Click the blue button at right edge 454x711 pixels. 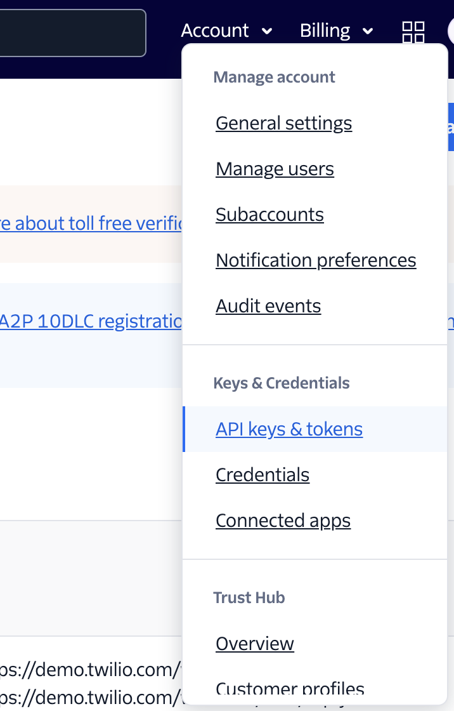click(451, 127)
